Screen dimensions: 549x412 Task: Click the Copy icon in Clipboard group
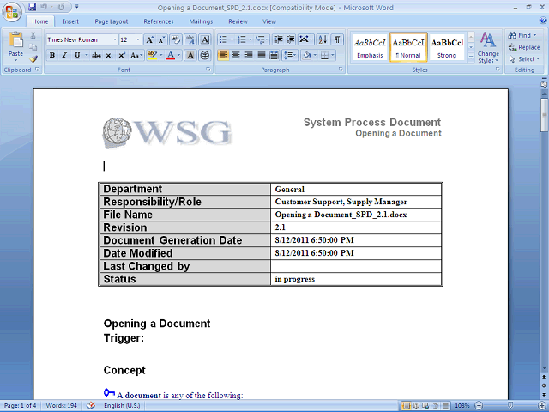pyautogui.click(x=33, y=47)
